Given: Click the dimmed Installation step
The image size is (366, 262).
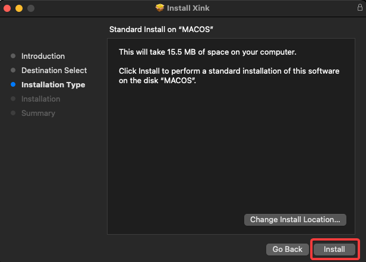Looking at the screenshot, I should pyautogui.click(x=40, y=99).
